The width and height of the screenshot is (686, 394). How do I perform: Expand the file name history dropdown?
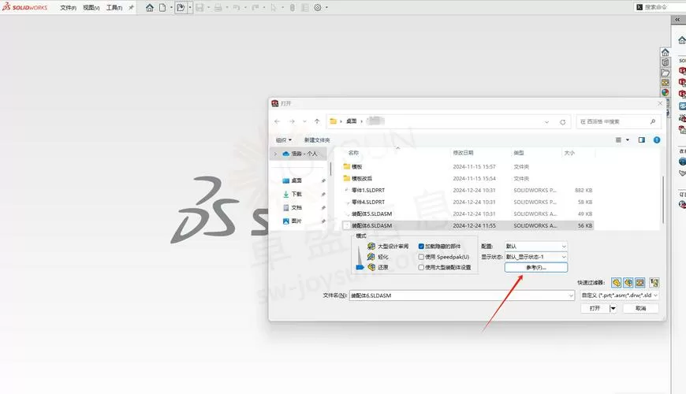coord(571,295)
